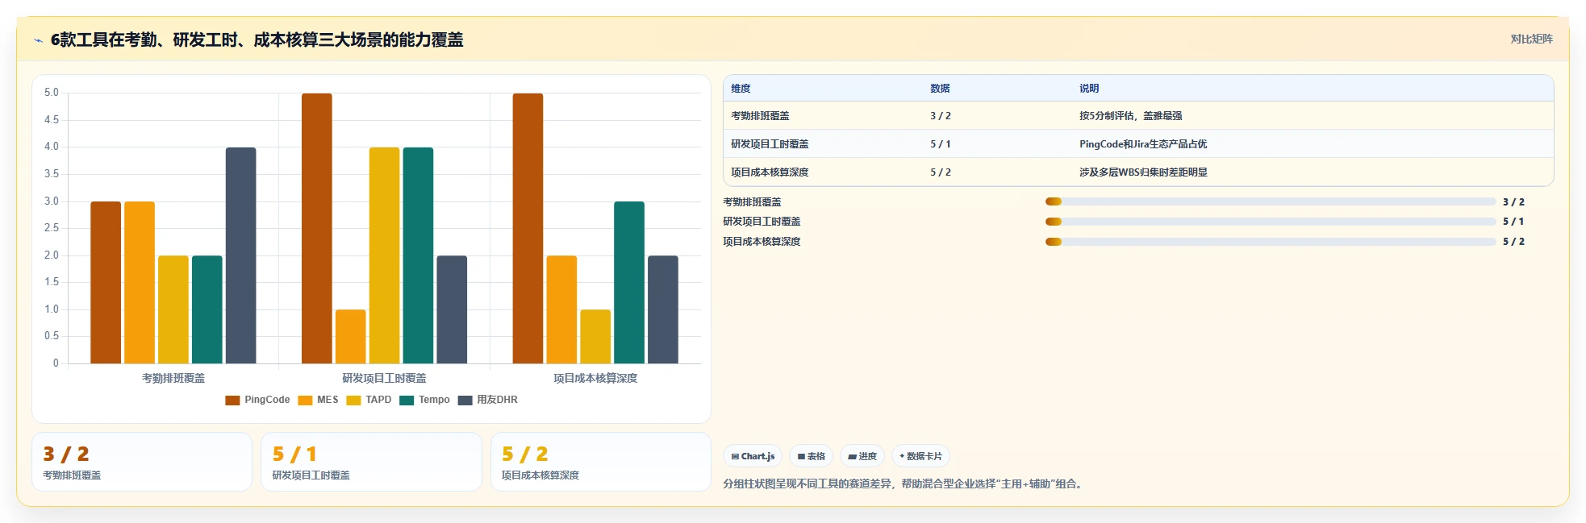Select the 考勤排班覆盖 progress bar
Screen dimensions: 1586x523
(x=1271, y=201)
